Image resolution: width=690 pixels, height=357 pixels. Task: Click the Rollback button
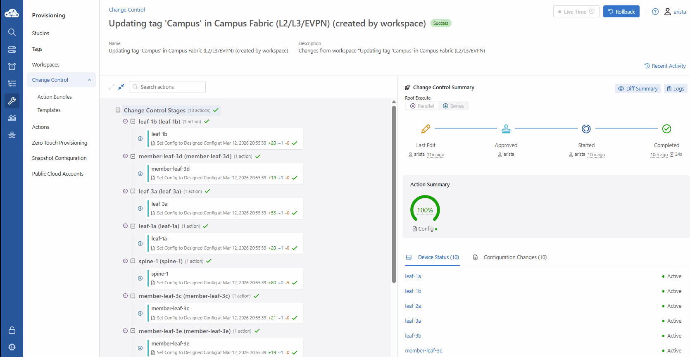pos(621,12)
